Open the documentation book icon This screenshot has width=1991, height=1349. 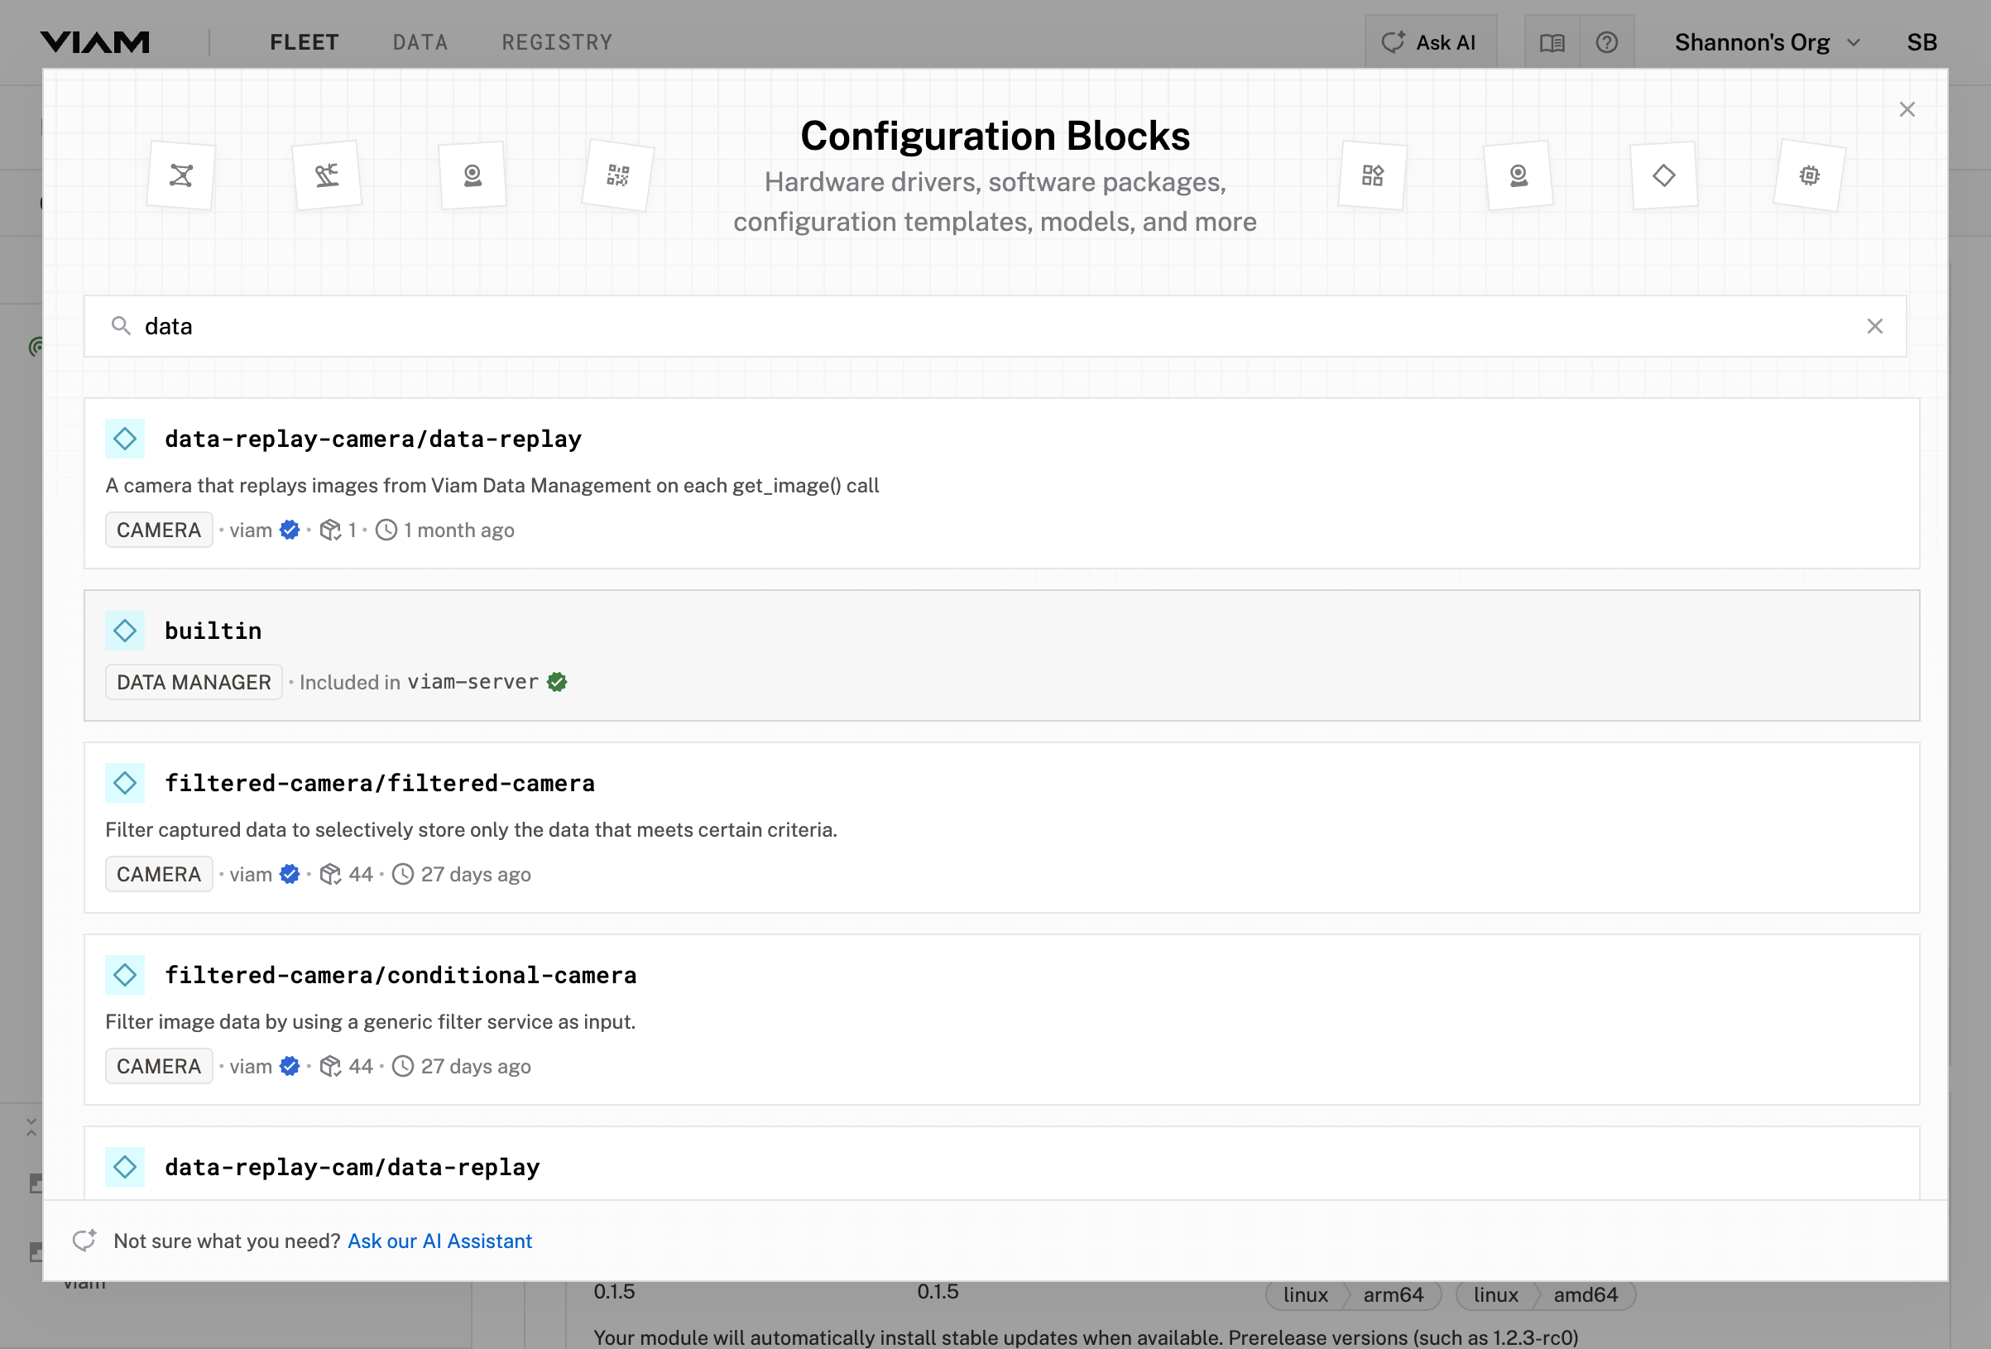(1552, 41)
